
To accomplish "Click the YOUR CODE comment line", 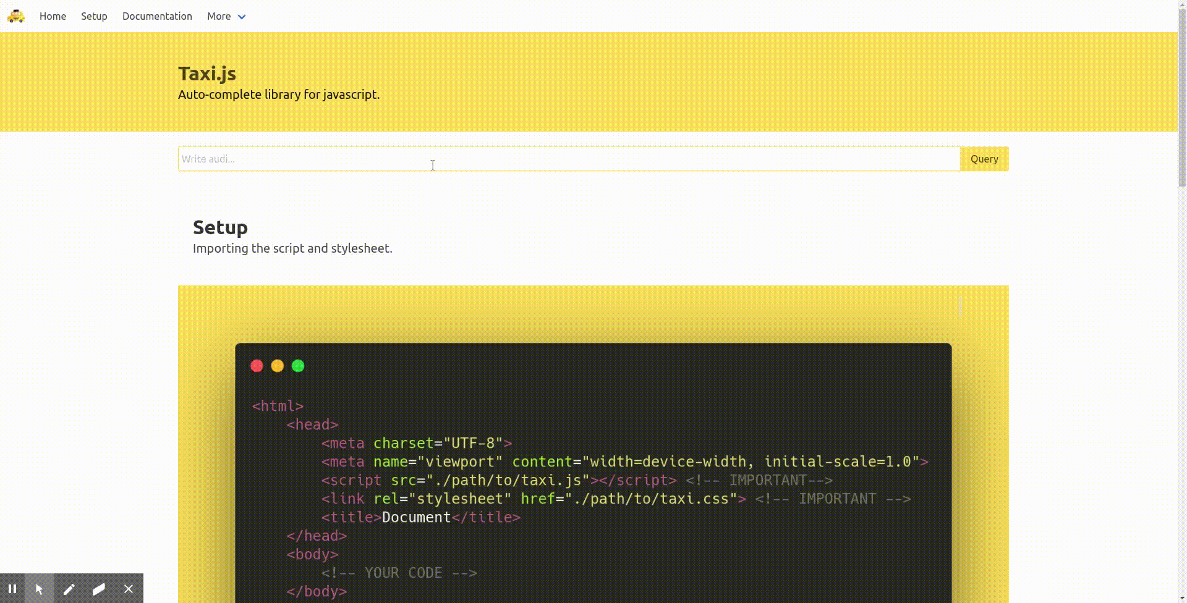I will [399, 573].
